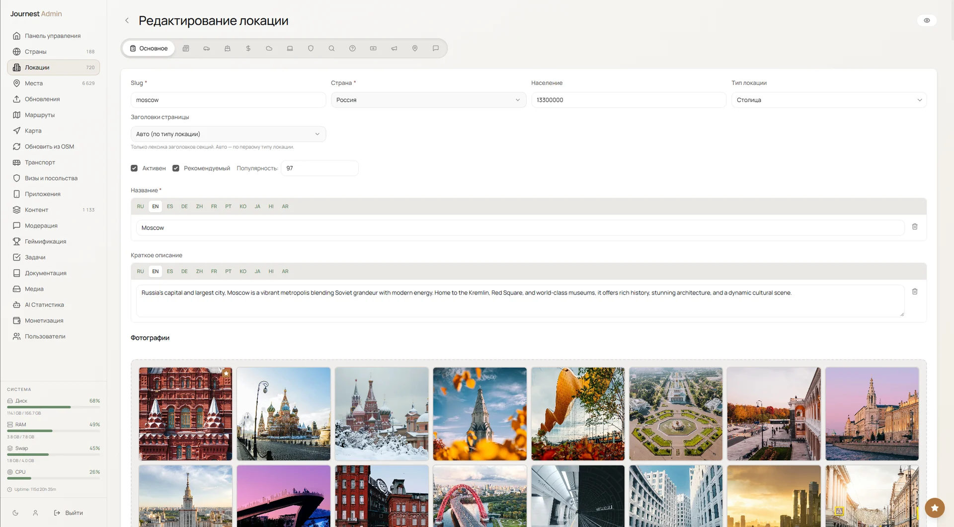954x527 pixels.
Task: Click the Выйти logout button
Action: (x=69, y=513)
